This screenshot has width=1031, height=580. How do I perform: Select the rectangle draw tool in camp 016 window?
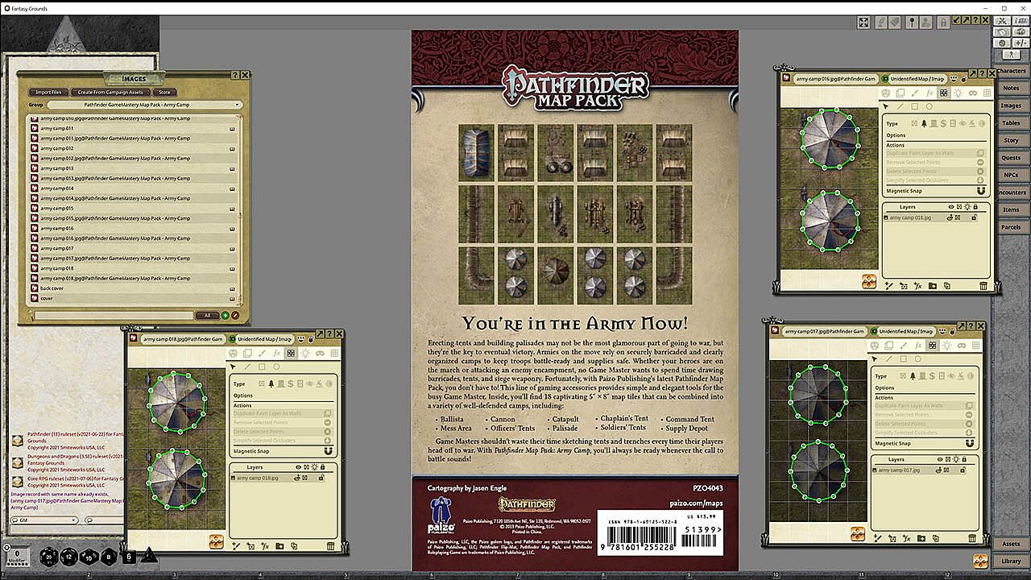click(x=914, y=106)
